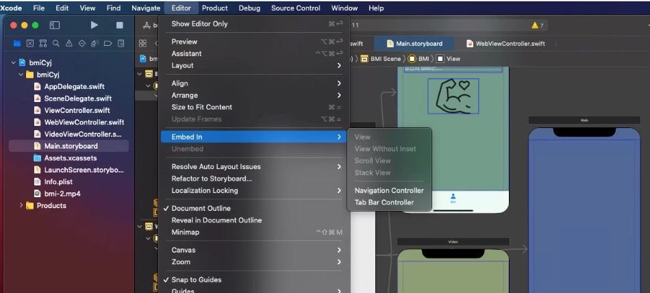Image resolution: width=650 pixels, height=293 pixels.
Task: Choose Refactor to Storyboard
Action: pyautogui.click(x=253, y=179)
